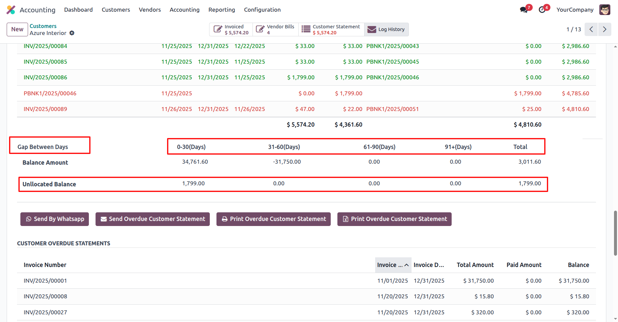Click the New record button
Screen dimensions: 618x322
pyautogui.click(x=17, y=29)
